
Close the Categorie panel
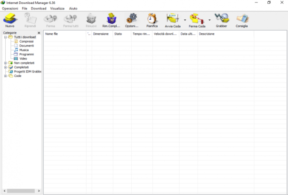[39, 32]
